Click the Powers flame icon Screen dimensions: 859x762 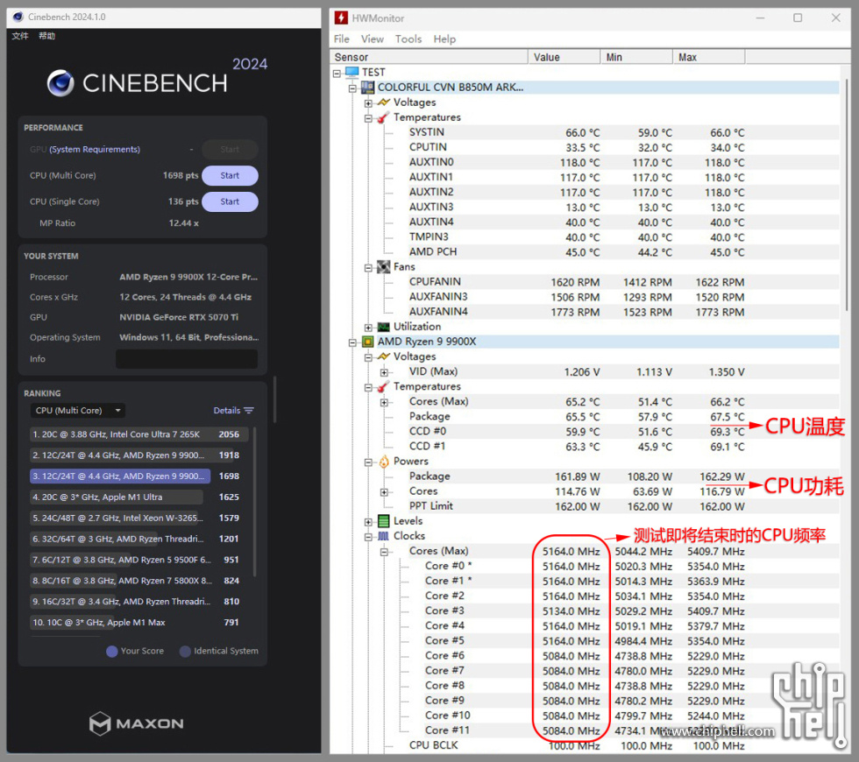384,462
